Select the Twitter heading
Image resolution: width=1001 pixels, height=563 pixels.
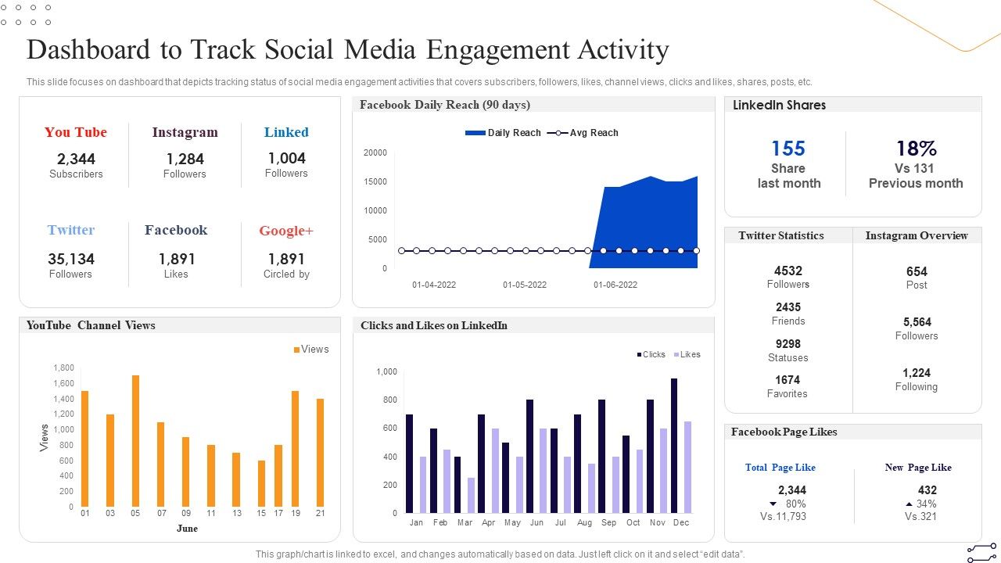pos(71,230)
